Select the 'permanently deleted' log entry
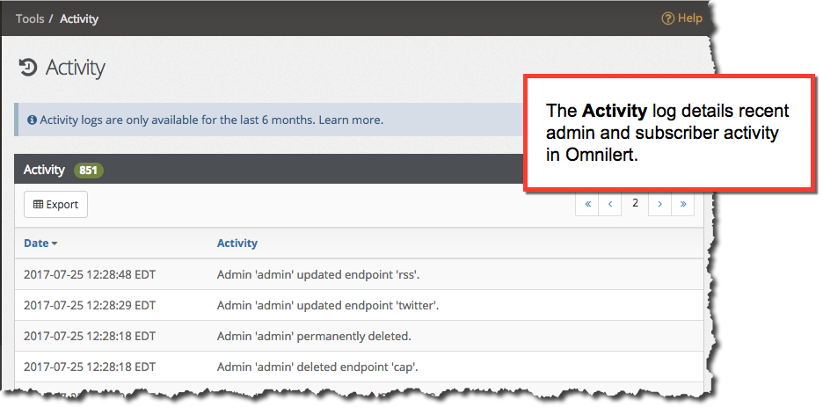The image size is (823, 407). tap(359, 336)
